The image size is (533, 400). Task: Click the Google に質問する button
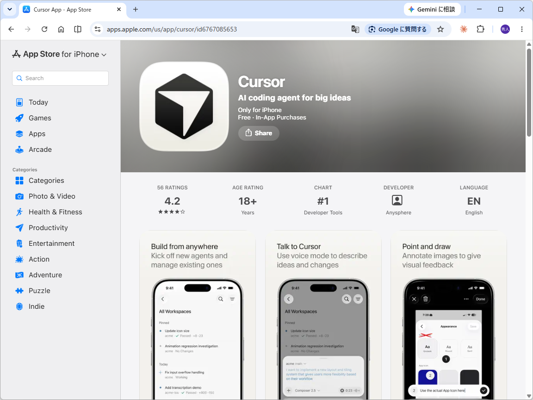(398, 29)
